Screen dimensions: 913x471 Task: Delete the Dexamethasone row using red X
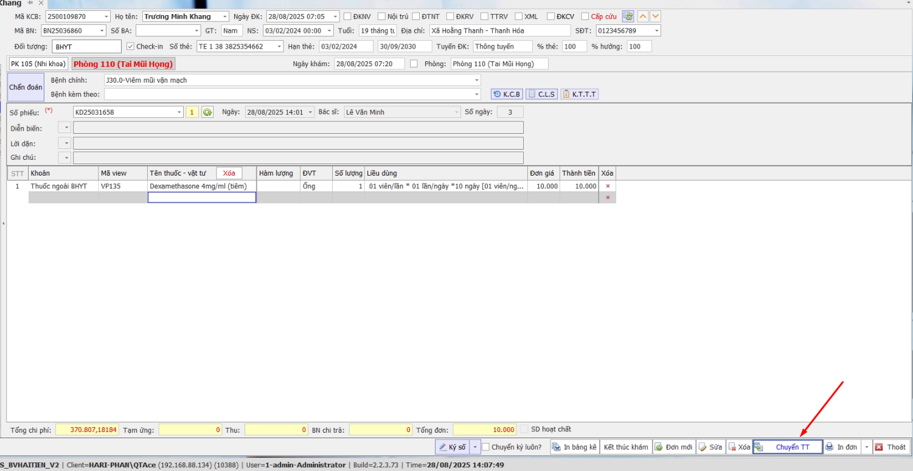(x=607, y=186)
